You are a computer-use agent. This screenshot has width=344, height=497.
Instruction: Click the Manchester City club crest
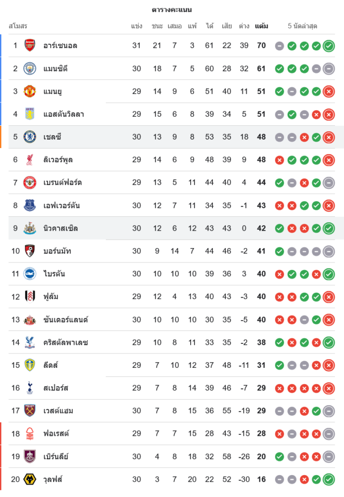[30, 69]
